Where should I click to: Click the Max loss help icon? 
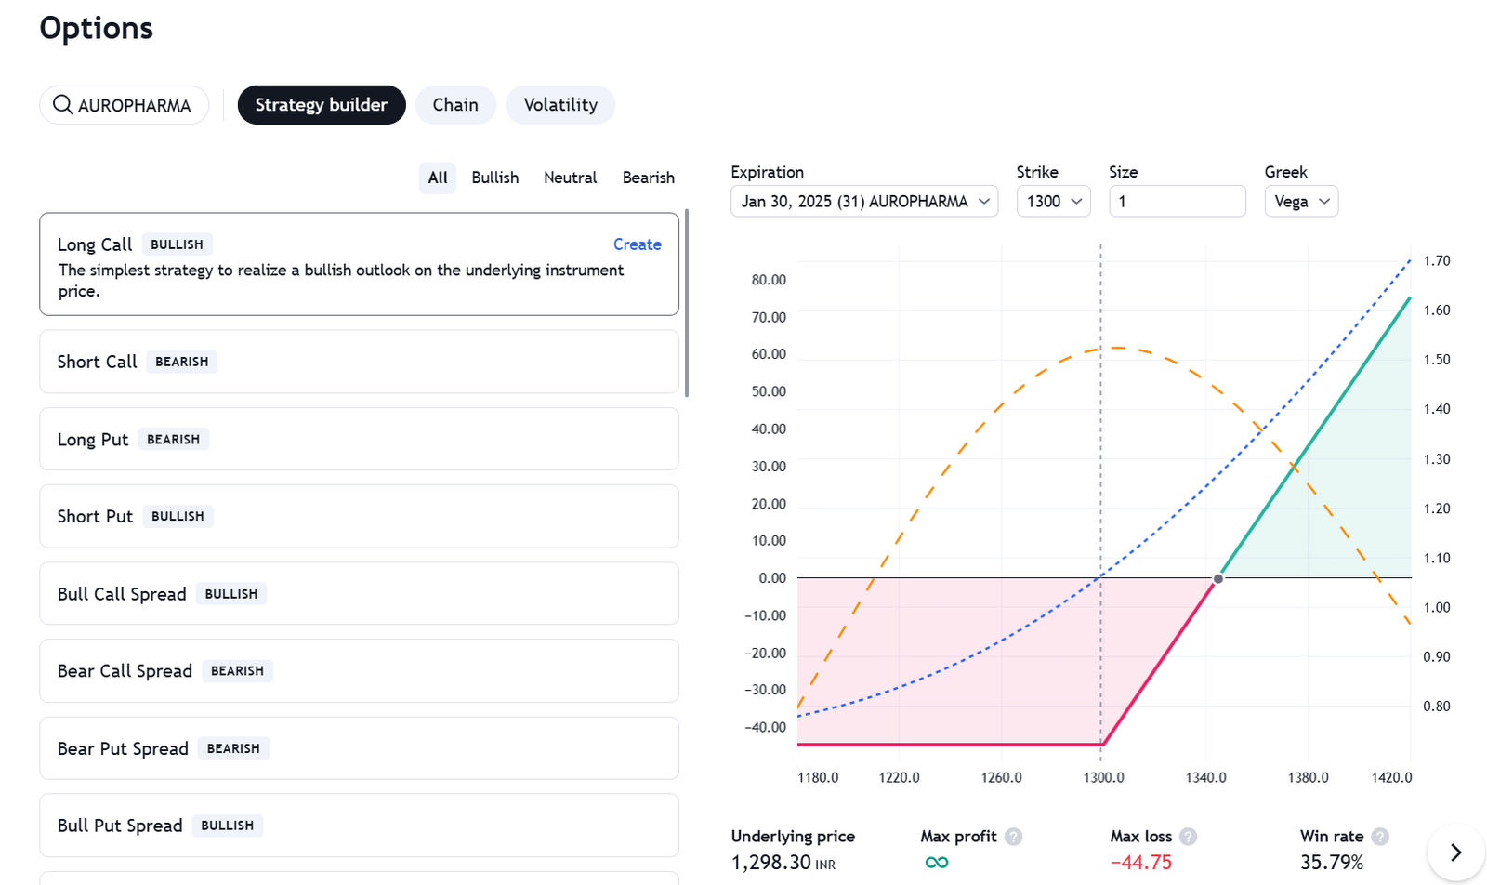(x=1188, y=837)
